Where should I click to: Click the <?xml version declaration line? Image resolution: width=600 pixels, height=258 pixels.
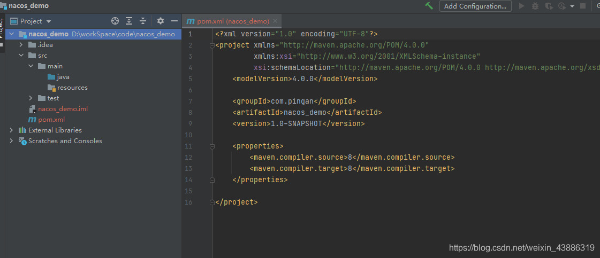tap(297, 34)
